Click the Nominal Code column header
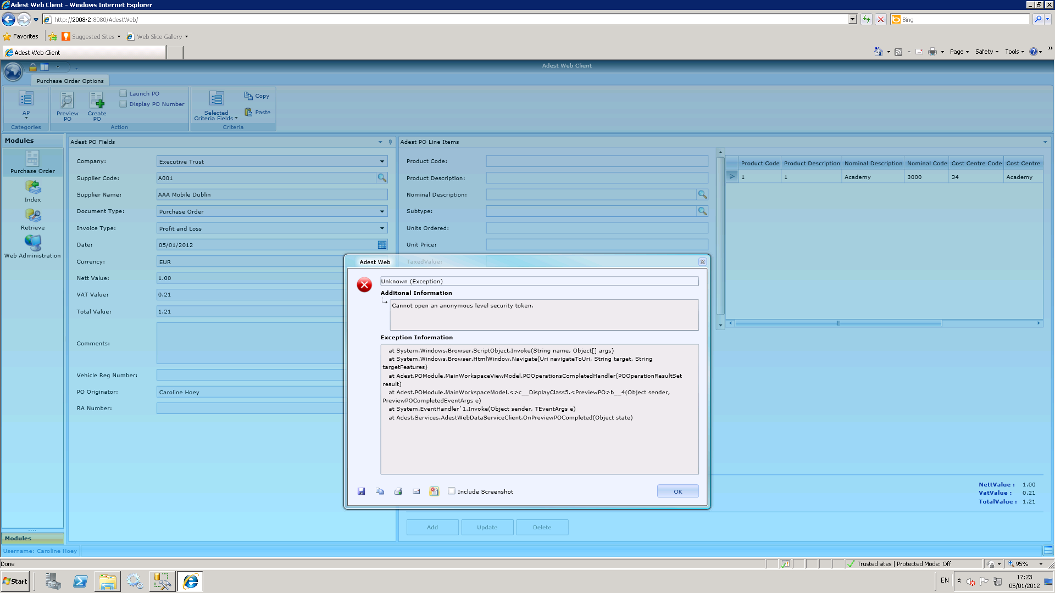The height and width of the screenshot is (593, 1055). (926, 163)
